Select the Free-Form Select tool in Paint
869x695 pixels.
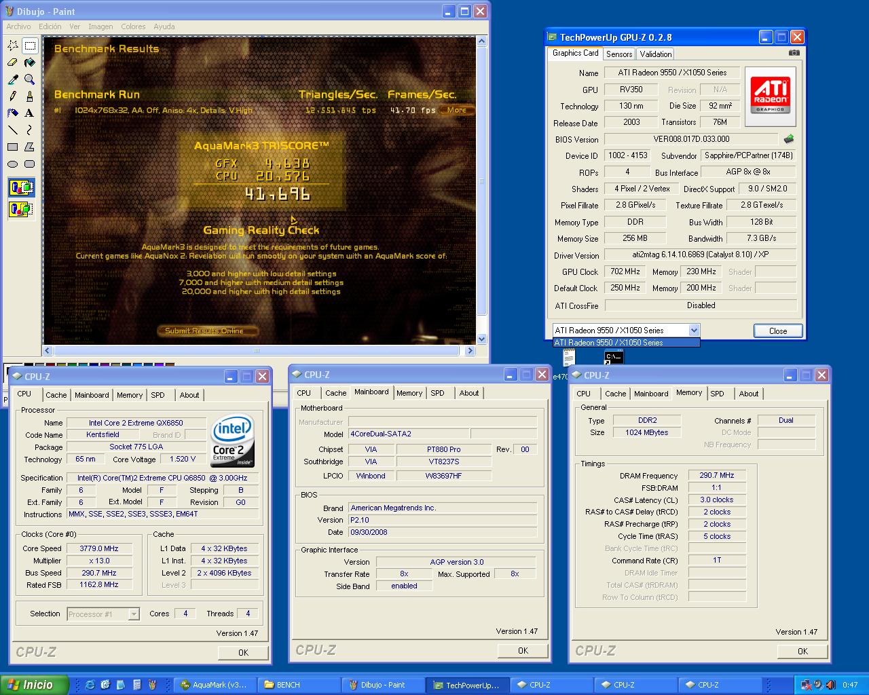[13, 45]
